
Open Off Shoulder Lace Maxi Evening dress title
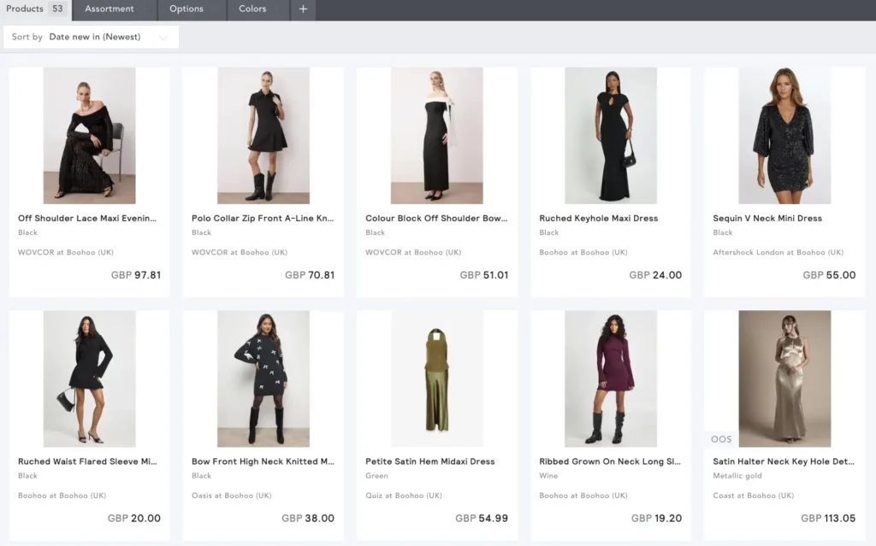(x=87, y=219)
